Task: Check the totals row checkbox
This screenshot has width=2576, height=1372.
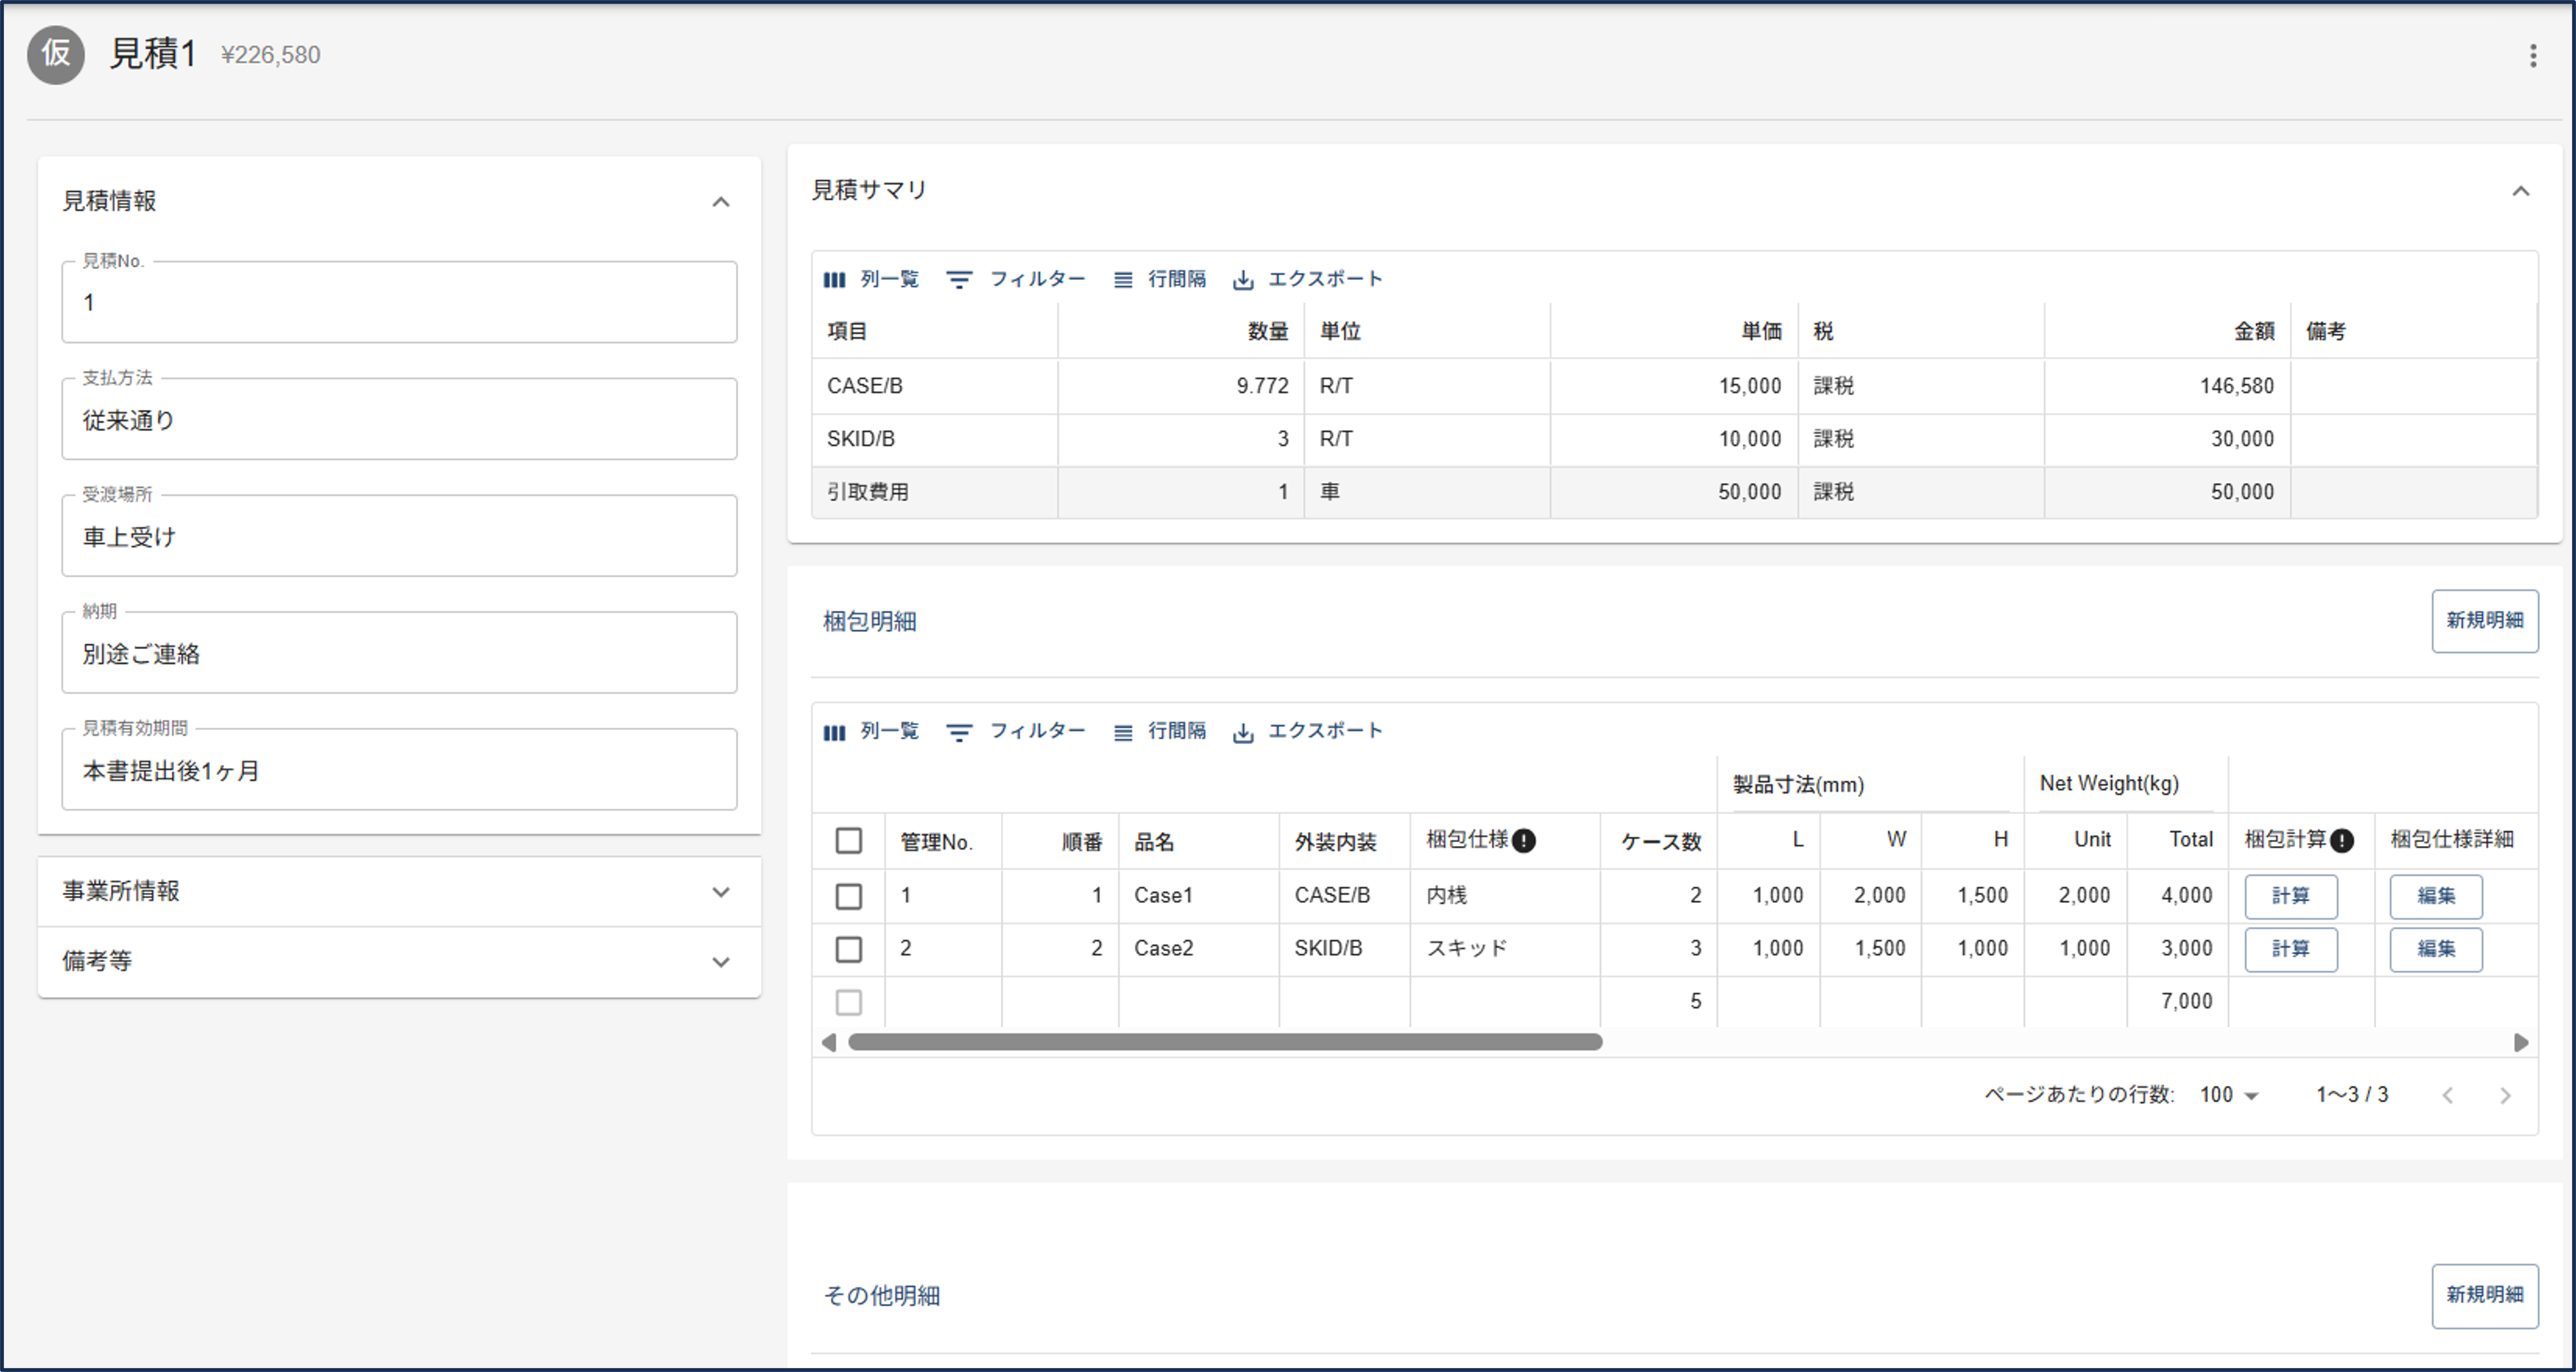Action: tap(848, 1002)
